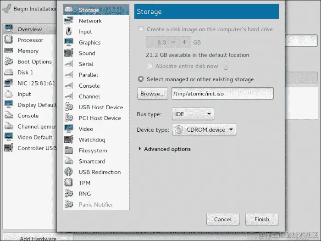Screen dimensions: 321x241
Task: Click the Processor chip icon in sidebar
Action: tap(9, 40)
